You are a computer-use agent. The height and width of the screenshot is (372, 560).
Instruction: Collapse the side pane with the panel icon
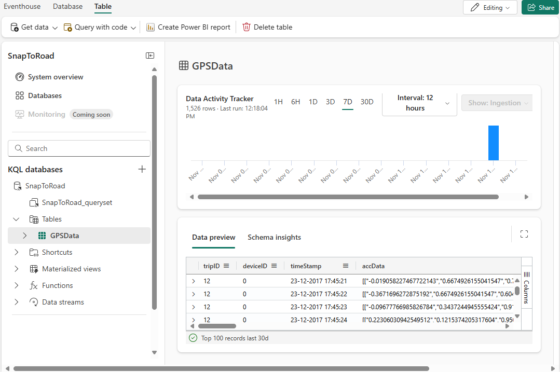[x=150, y=56]
